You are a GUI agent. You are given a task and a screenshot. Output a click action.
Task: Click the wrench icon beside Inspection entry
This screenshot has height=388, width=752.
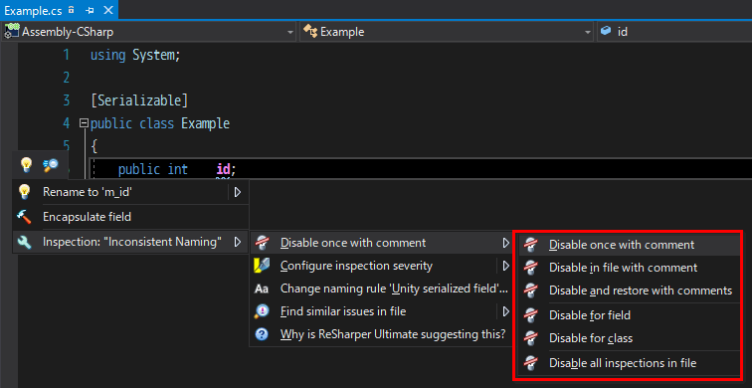(24, 242)
